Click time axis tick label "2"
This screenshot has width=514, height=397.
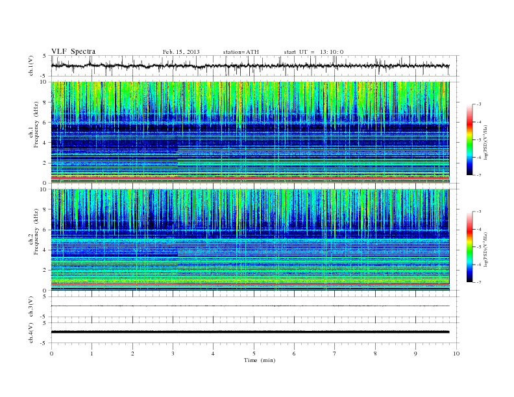(132, 354)
